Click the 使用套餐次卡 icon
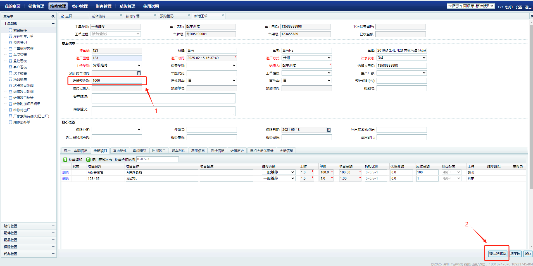This screenshot has height=266, width=533. pyautogui.click(x=88, y=159)
